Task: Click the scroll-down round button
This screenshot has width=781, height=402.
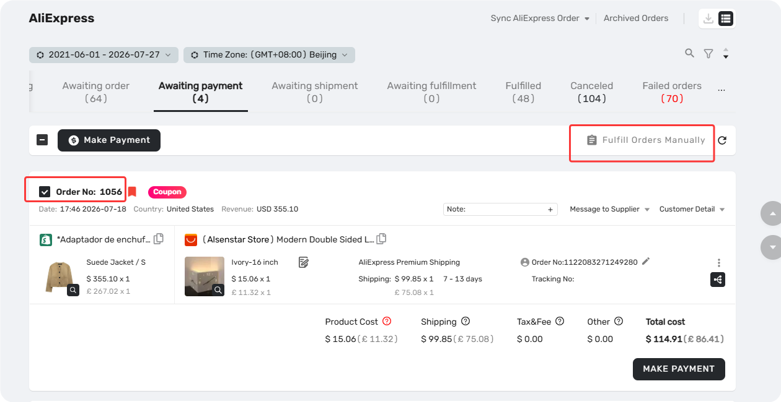Action: (x=772, y=247)
